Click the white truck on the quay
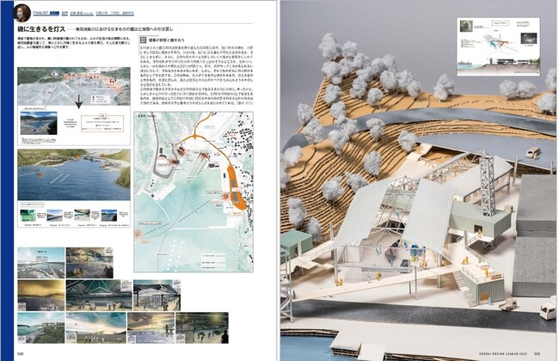 click(x=548, y=310)
